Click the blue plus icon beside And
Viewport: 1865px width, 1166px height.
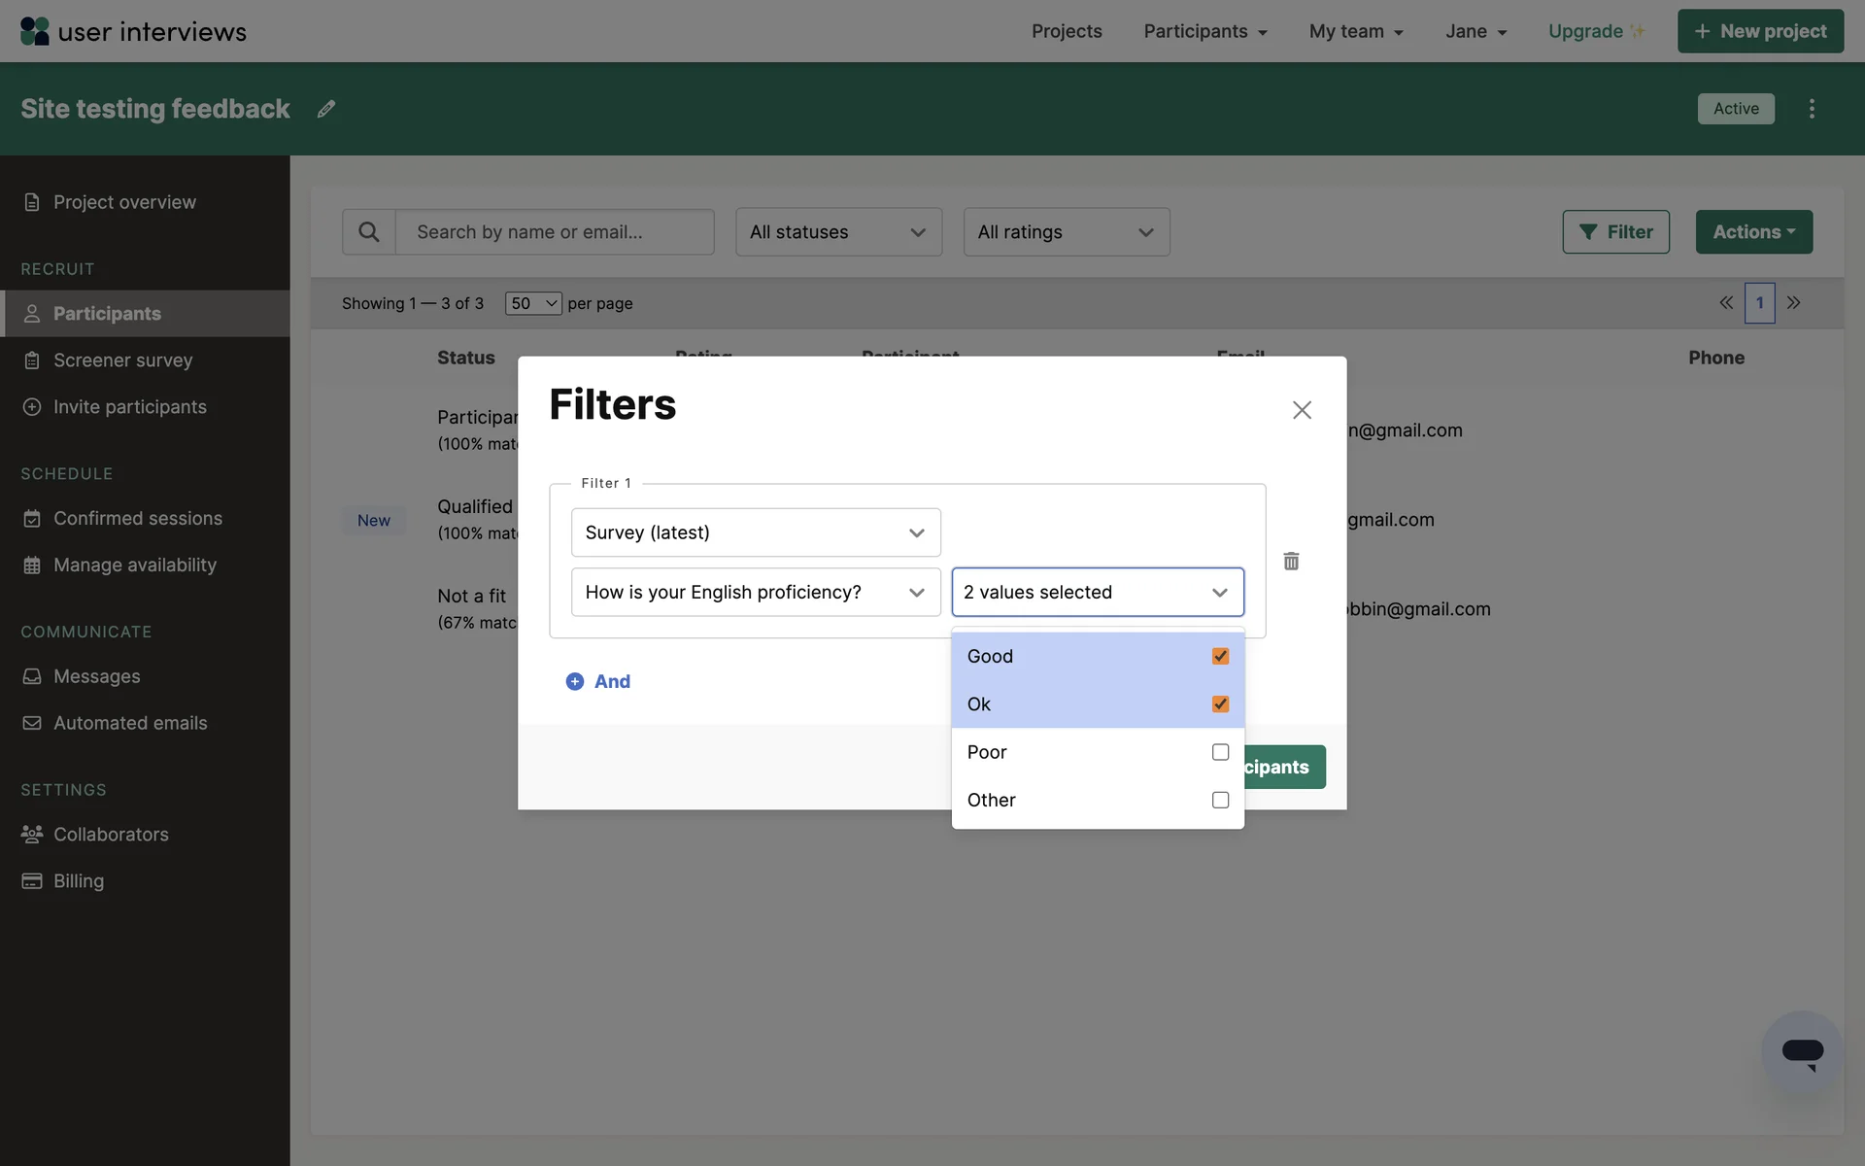[575, 681]
